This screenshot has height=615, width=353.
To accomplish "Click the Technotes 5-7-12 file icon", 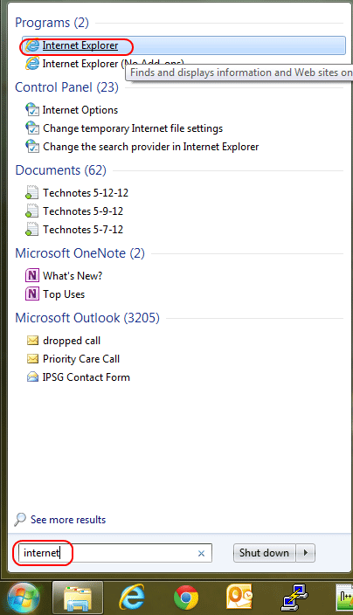I will point(31,229).
